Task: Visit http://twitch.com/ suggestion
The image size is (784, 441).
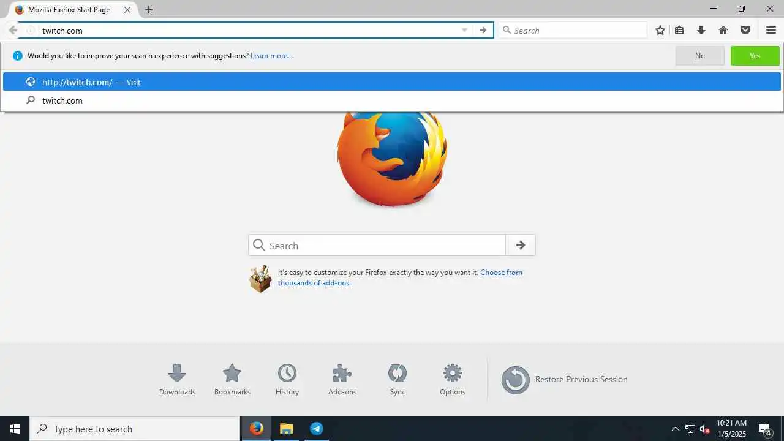Action: click(x=392, y=82)
